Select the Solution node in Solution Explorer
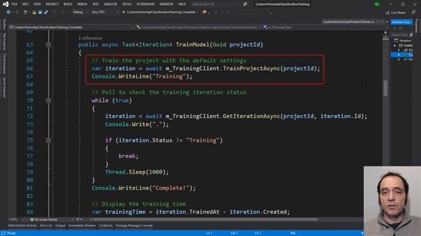 [x=403, y=41]
